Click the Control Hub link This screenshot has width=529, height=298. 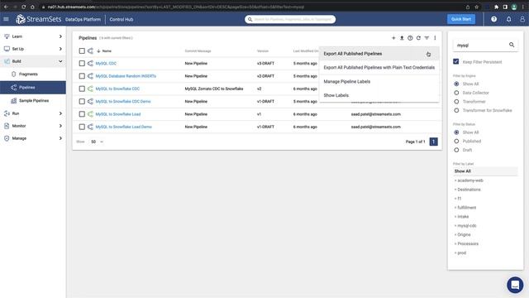122,19
